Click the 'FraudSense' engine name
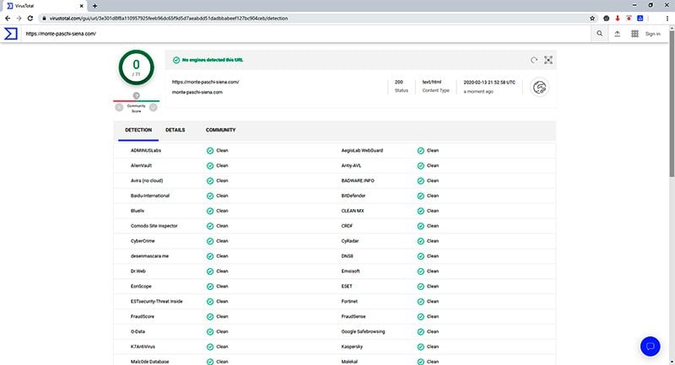 [x=353, y=316]
